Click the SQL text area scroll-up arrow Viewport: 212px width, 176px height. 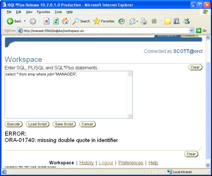(130, 74)
